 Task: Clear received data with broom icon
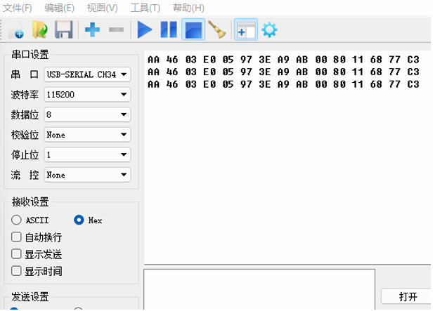[x=218, y=30]
